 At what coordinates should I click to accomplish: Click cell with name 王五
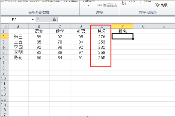[18, 42]
